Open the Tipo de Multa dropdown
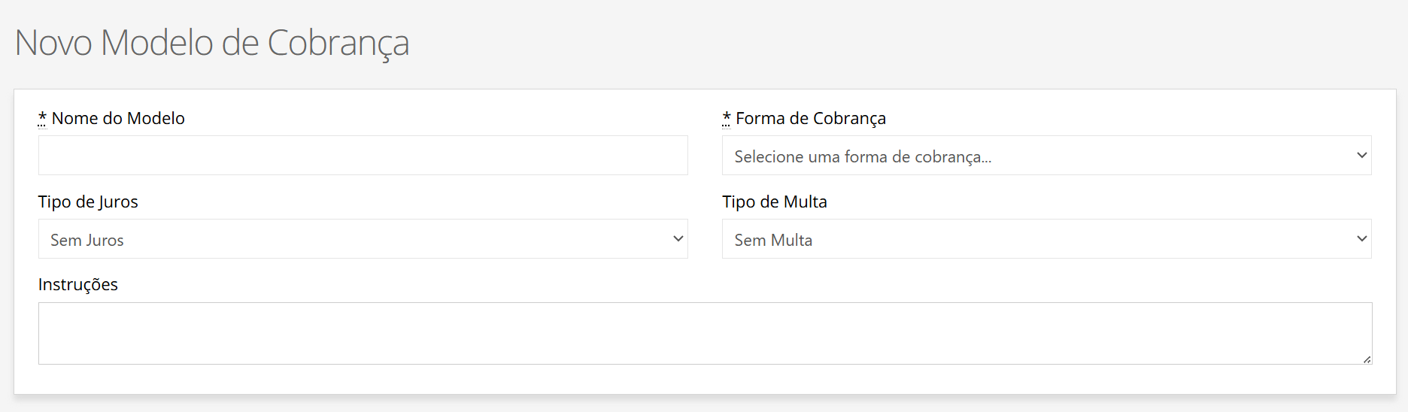 click(1045, 239)
